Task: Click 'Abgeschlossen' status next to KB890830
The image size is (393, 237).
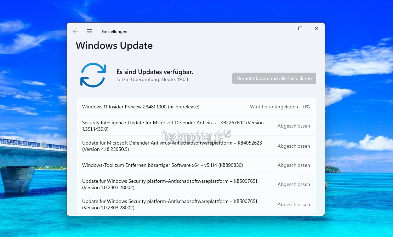Action: (294, 165)
